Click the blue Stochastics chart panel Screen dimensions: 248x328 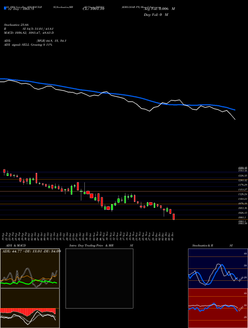(218, 268)
